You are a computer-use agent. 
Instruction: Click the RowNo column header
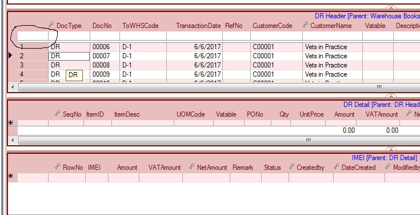coord(73,168)
